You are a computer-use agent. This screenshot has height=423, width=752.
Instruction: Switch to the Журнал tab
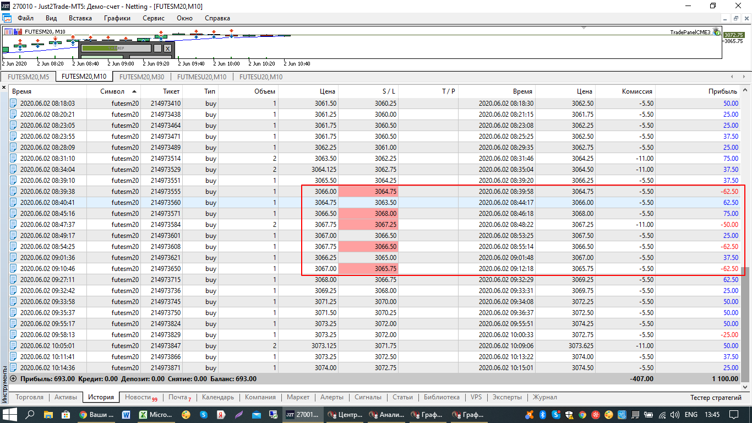(x=545, y=397)
